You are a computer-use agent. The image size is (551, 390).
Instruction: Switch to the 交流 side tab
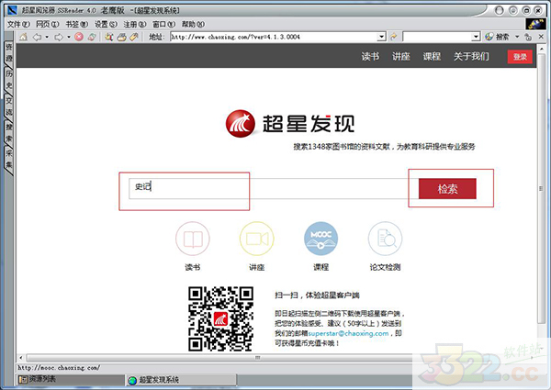point(9,106)
